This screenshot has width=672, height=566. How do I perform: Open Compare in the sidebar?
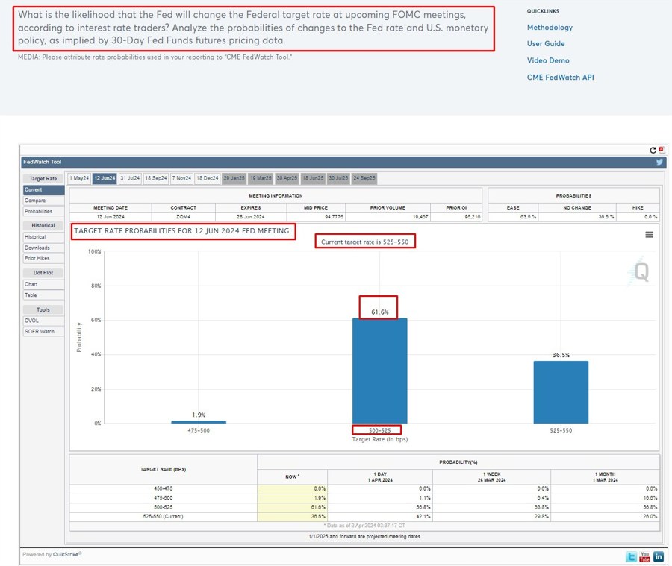44,201
